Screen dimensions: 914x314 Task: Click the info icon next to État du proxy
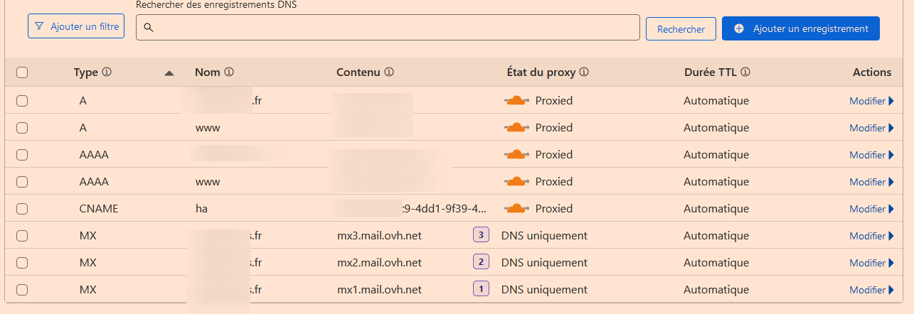click(x=584, y=72)
